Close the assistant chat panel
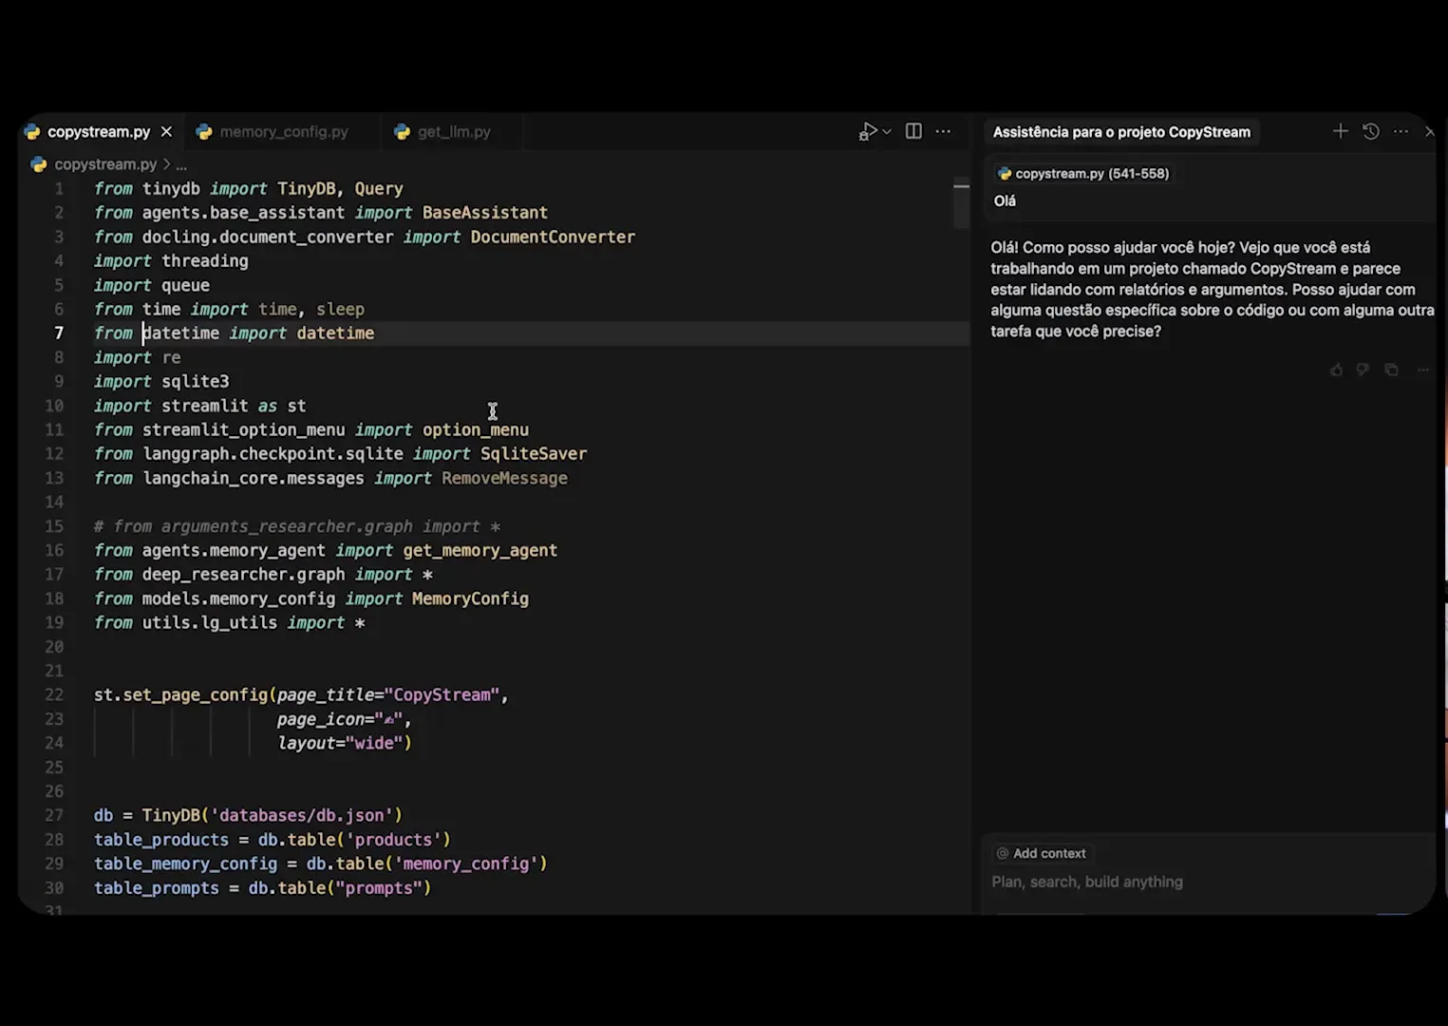Viewport: 1448px width, 1026px height. pyautogui.click(x=1429, y=131)
